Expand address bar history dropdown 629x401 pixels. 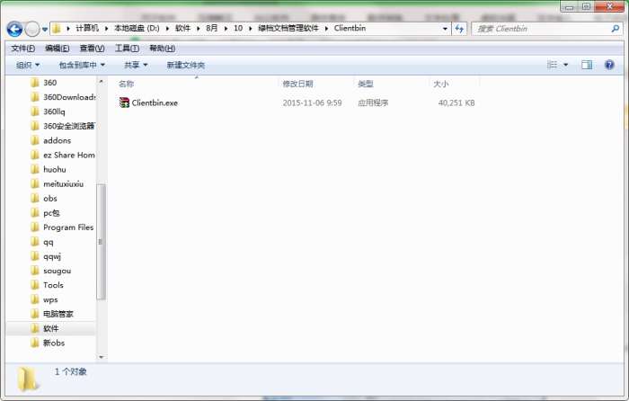pos(445,29)
